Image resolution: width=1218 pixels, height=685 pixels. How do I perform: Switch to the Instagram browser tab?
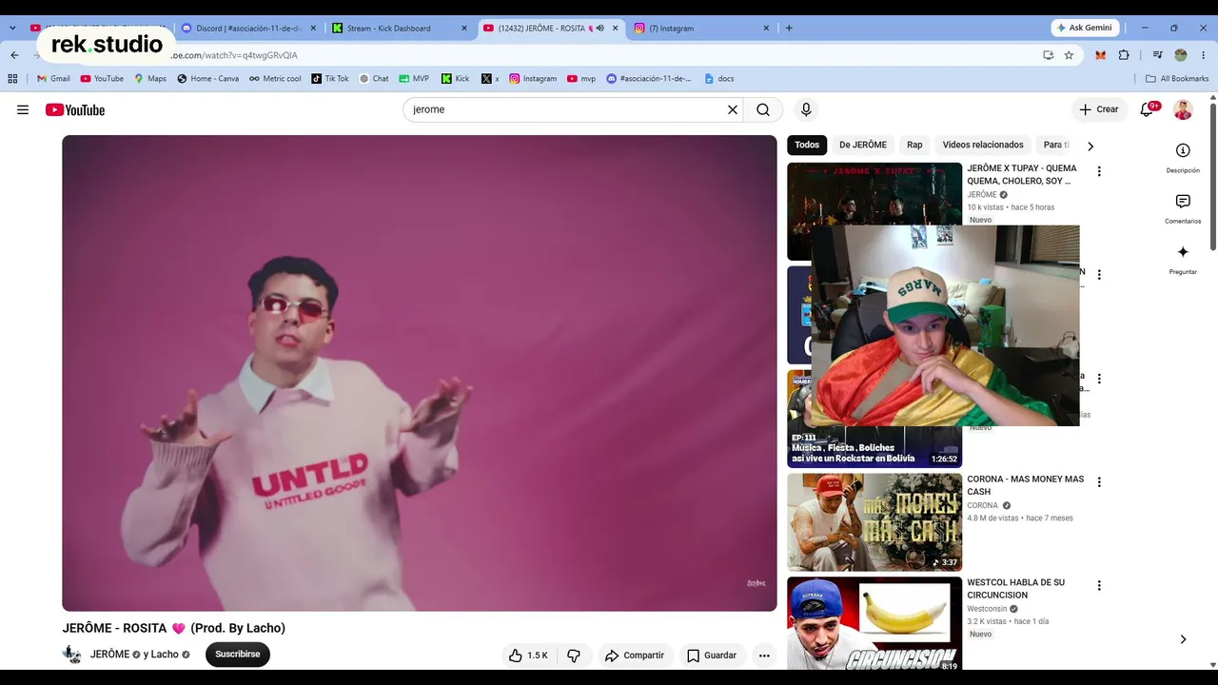point(701,28)
